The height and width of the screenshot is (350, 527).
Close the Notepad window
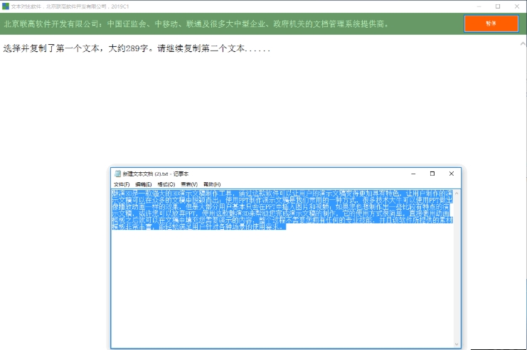451,174
